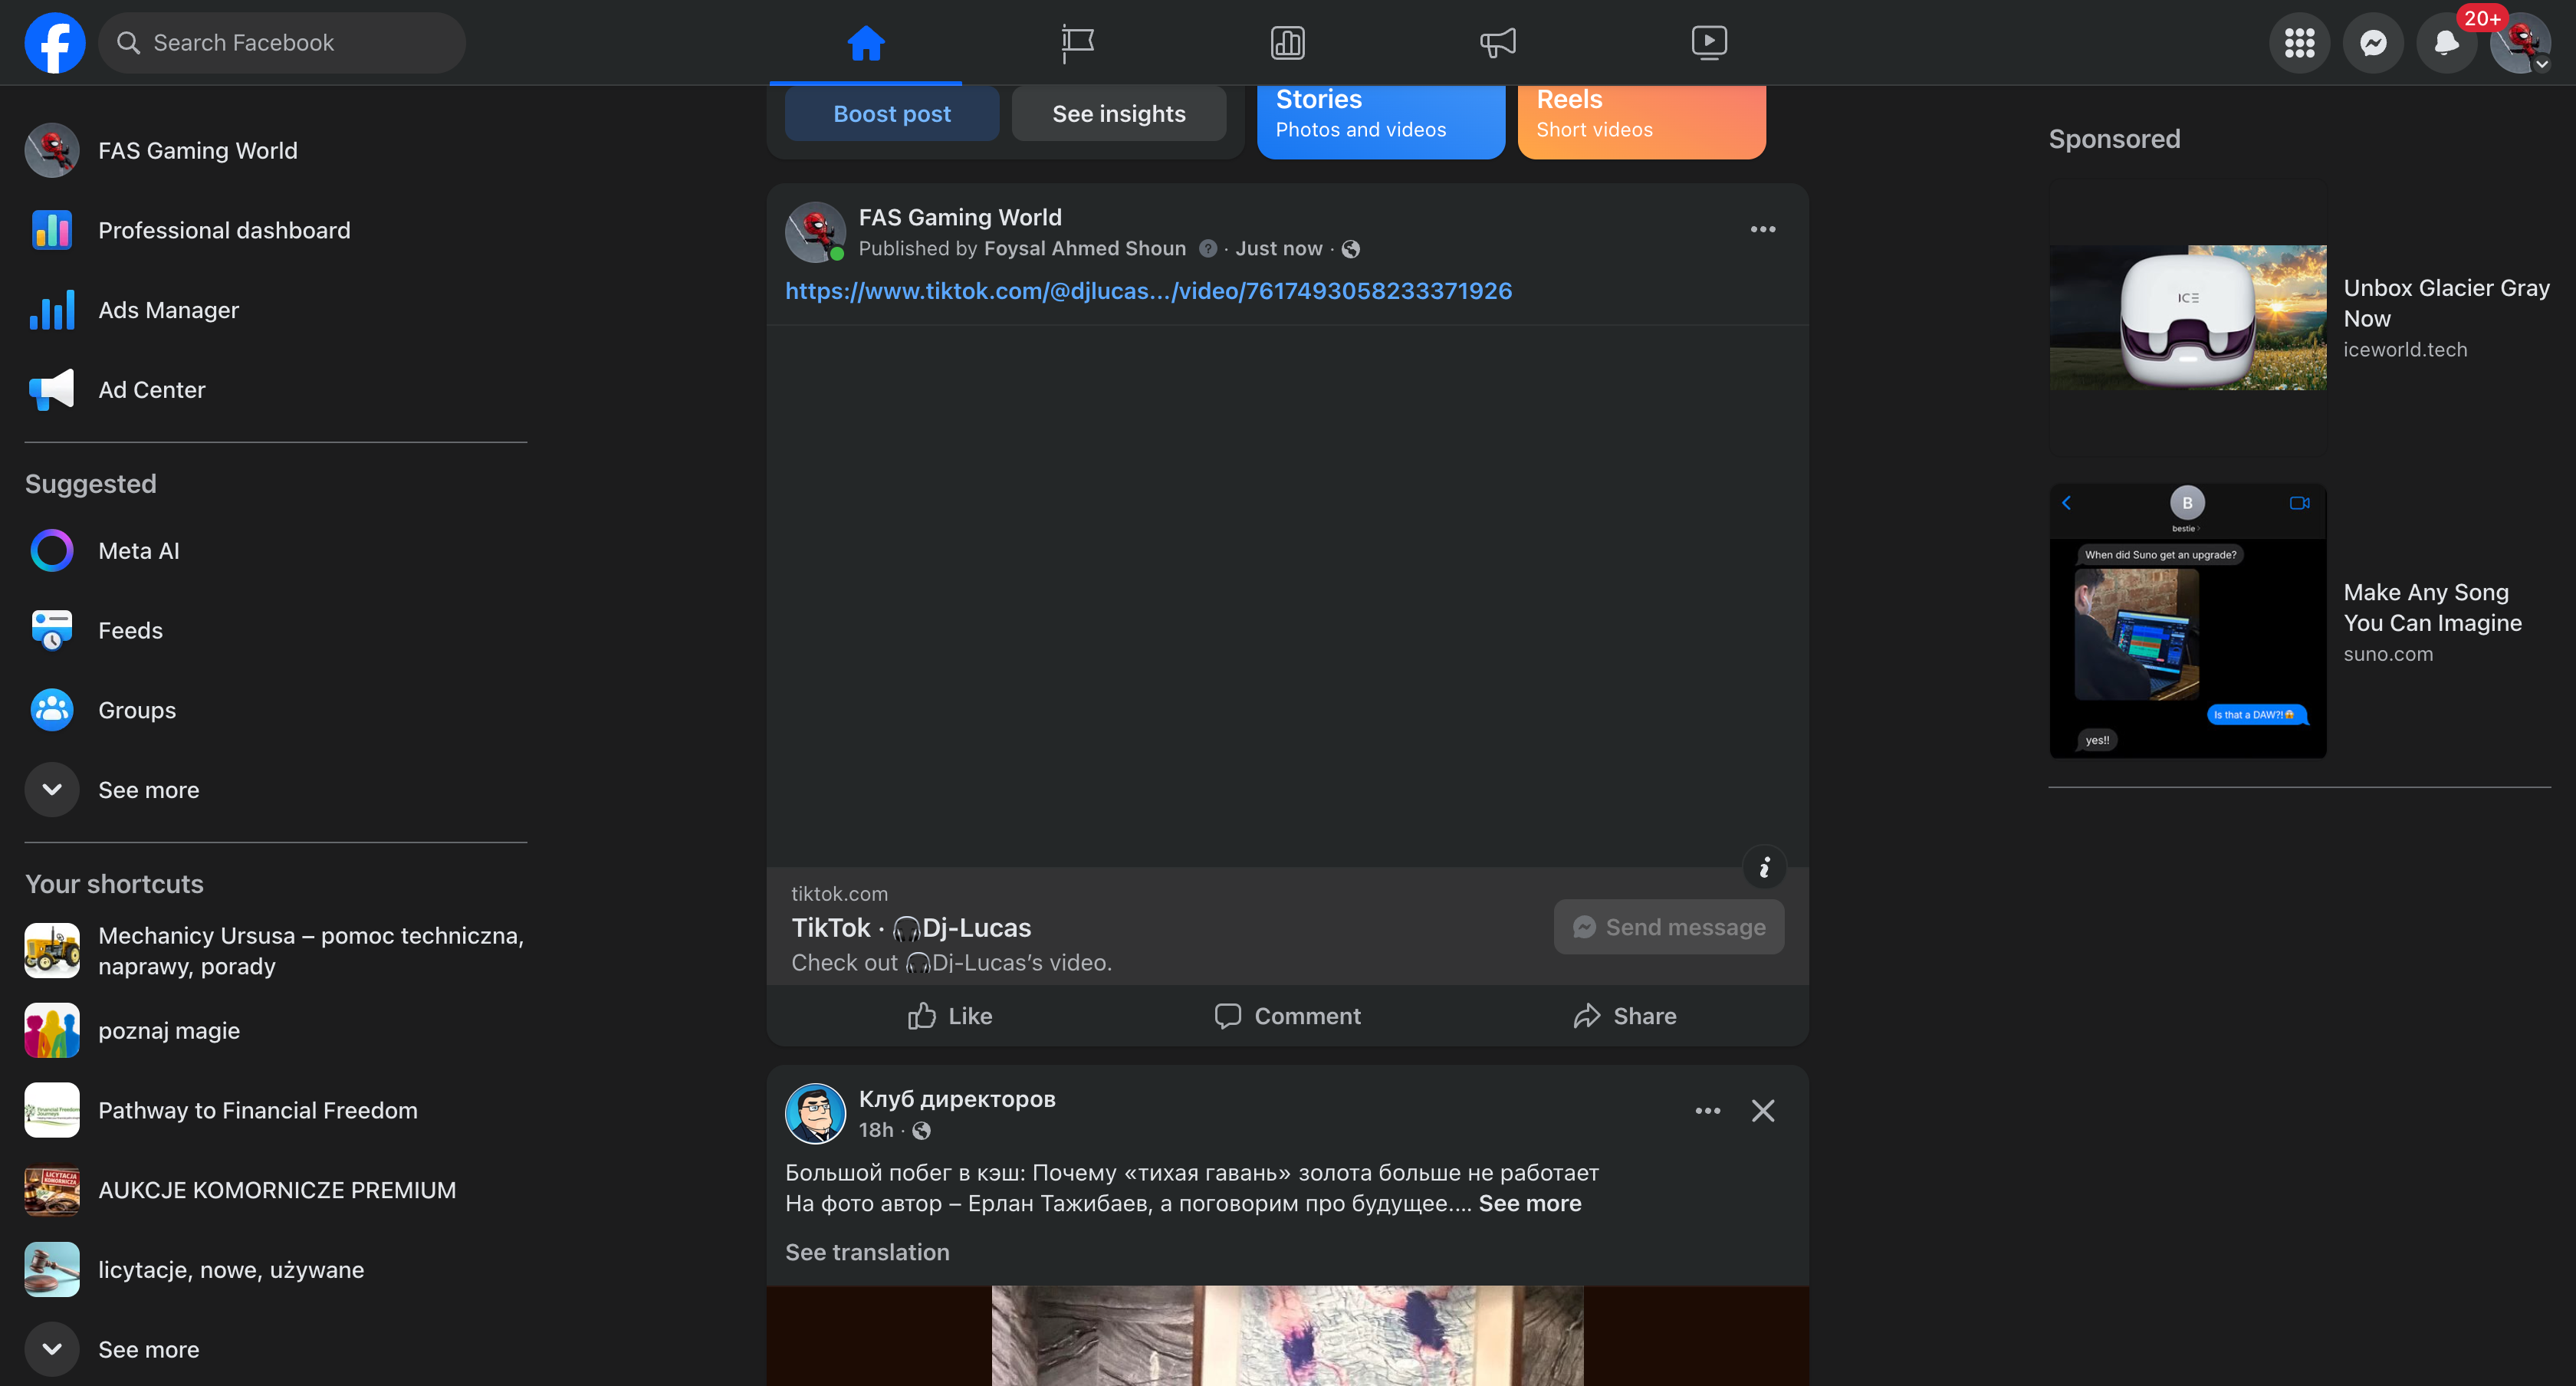Open Meta AI from sidebar
Screen dimensions: 2576x1386
coord(138,551)
